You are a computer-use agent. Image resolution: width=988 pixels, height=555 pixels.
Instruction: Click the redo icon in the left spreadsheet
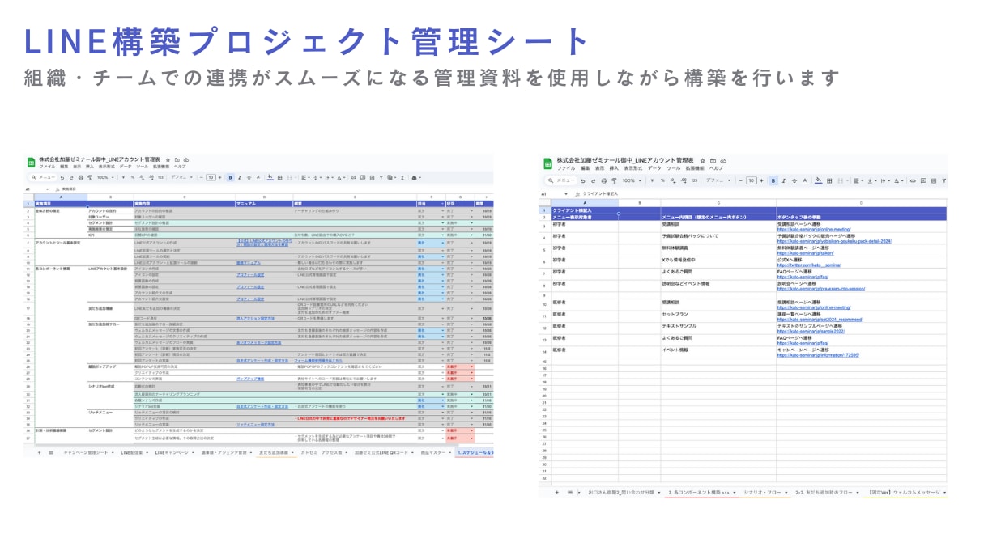point(71,177)
